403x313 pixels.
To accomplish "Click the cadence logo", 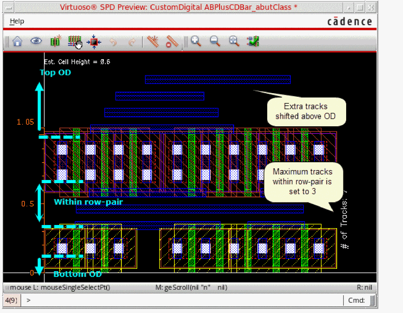I will point(350,22).
